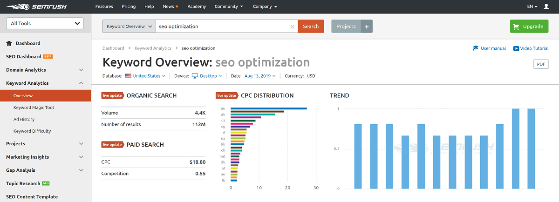
Task: Select Overview in the sidebar
Action: [x=45, y=95]
